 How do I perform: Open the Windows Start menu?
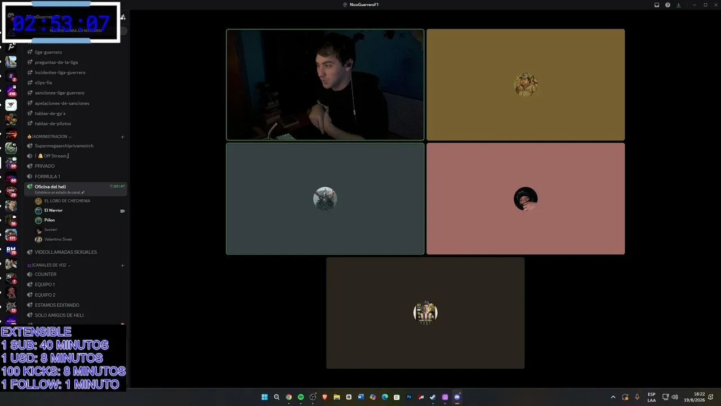click(264, 397)
